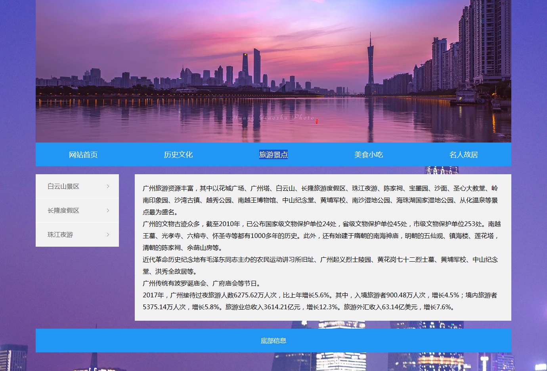Click the chevron icon beside 珠江夜游

coord(108,234)
